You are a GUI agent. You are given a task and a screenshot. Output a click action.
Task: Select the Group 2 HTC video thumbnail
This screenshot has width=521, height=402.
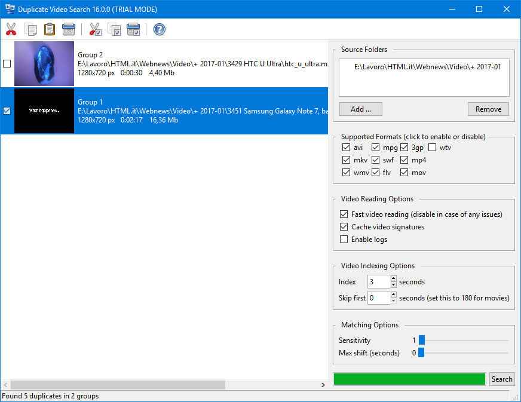[44, 64]
